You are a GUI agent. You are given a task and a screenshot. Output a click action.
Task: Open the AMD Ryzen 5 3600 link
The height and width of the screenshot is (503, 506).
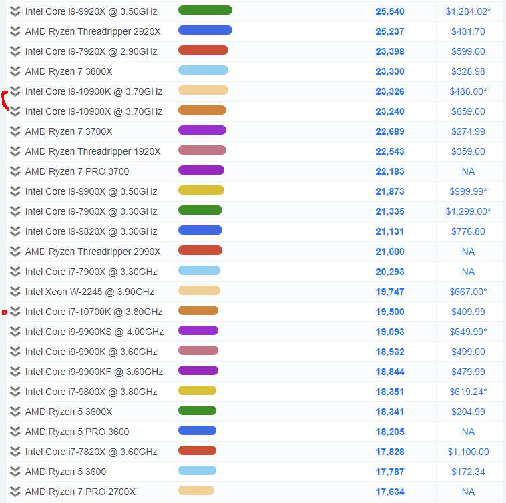tap(65, 472)
